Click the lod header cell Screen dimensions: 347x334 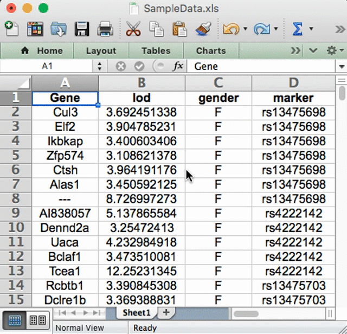pyautogui.click(x=142, y=98)
